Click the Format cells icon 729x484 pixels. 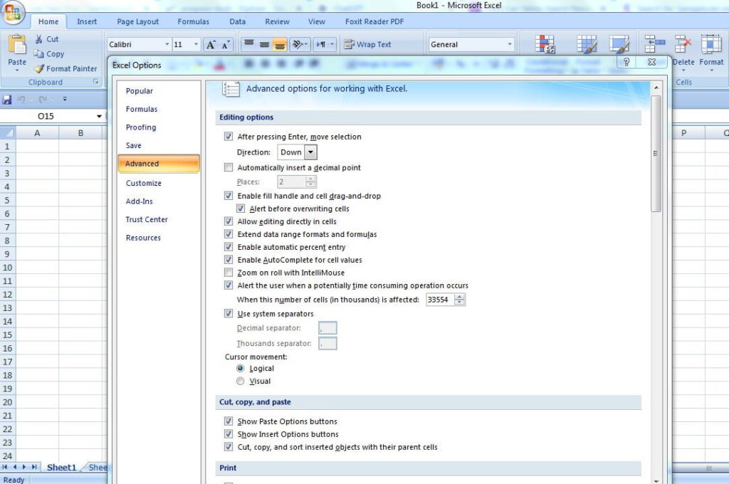pyautogui.click(x=711, y=44)
